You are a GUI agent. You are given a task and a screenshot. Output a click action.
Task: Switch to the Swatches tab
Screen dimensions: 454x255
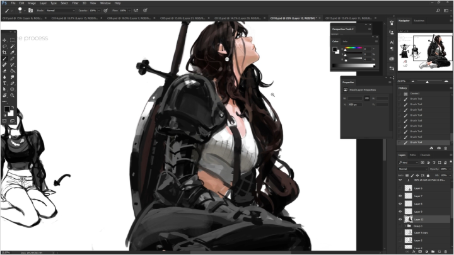point(419,21)
